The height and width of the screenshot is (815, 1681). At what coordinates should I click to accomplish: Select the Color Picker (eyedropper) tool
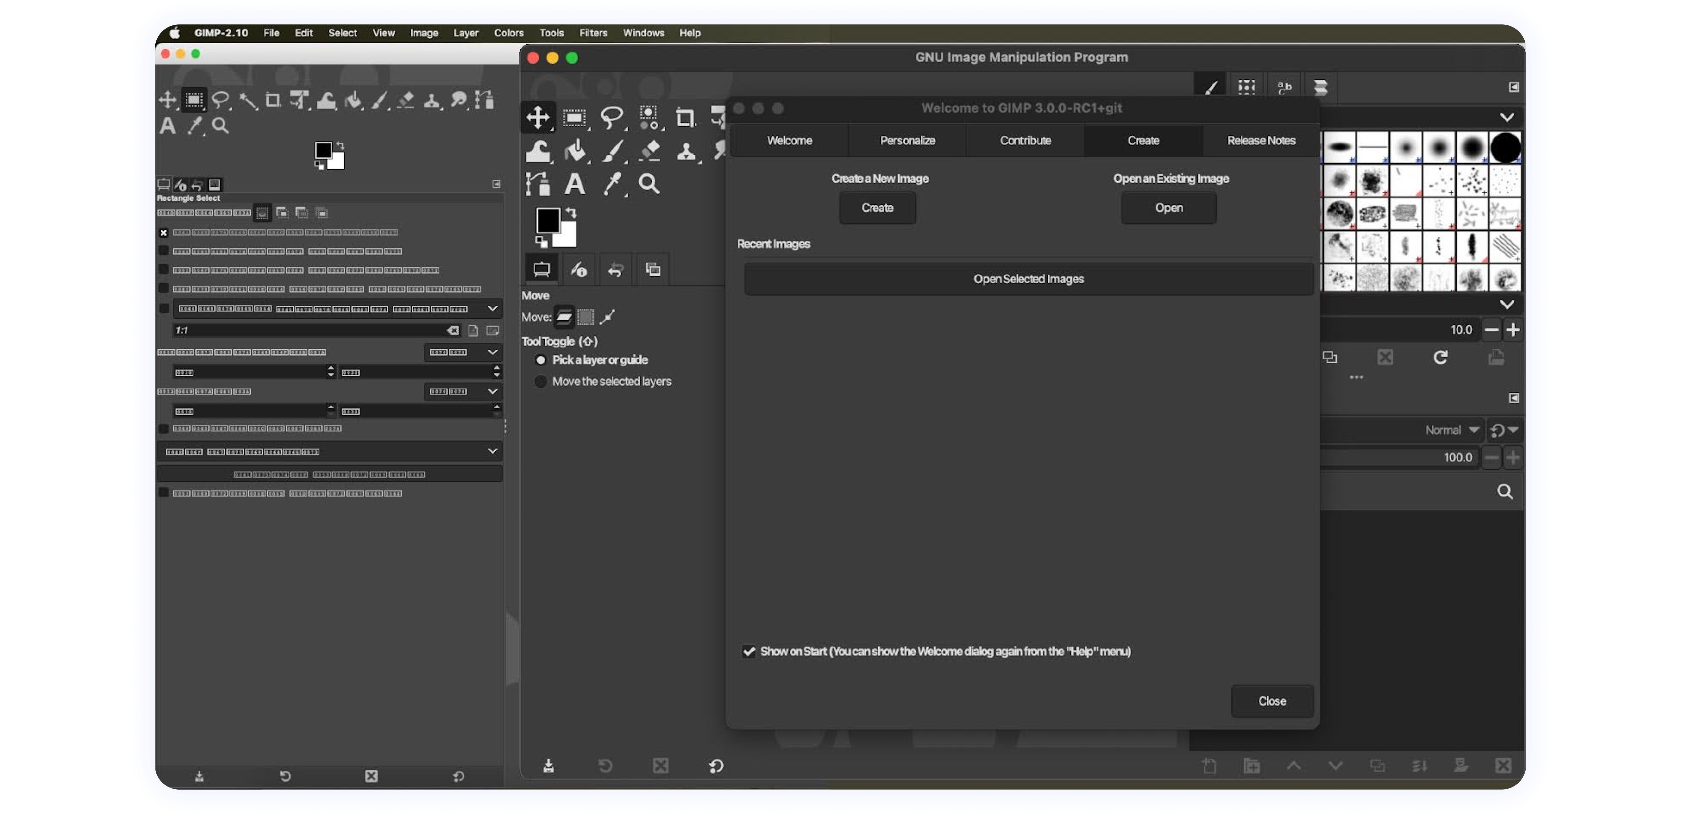(613, 183)
